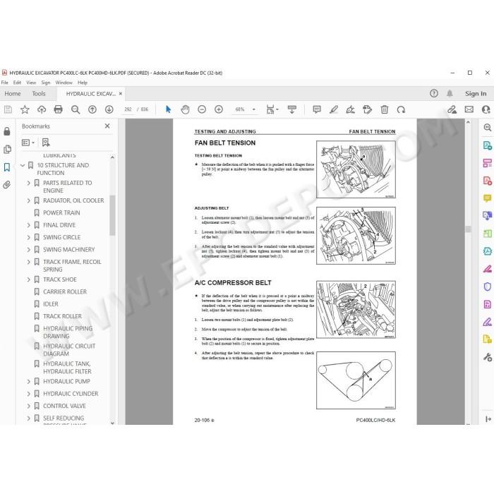Expand HYDRAULIC PUMP bookmark
The width and height of the screenshot is (494, 494).
29,382
